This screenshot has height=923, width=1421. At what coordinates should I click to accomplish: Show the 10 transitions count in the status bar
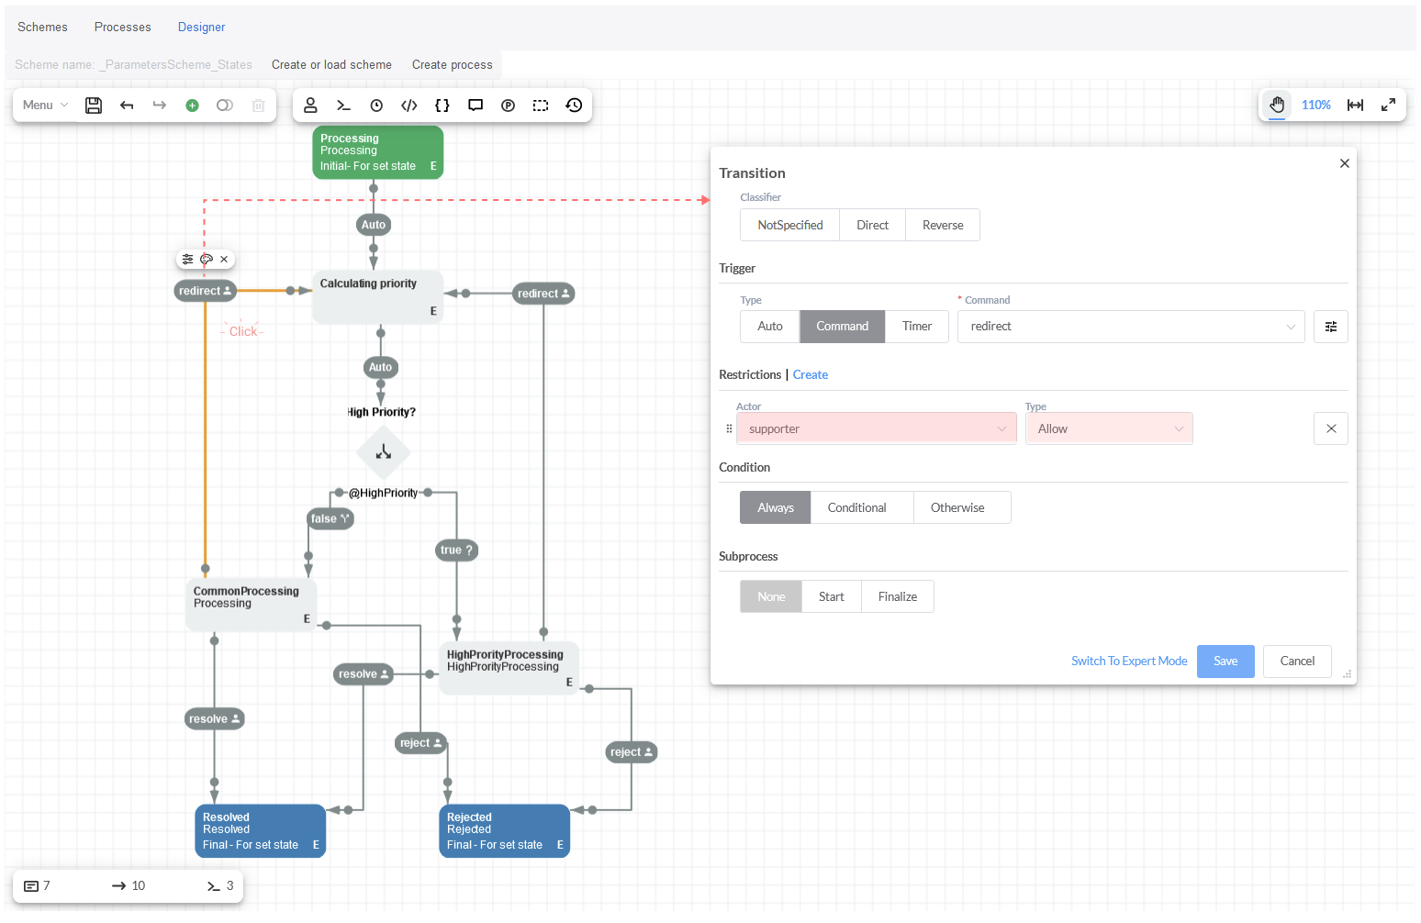coord(129,886)
